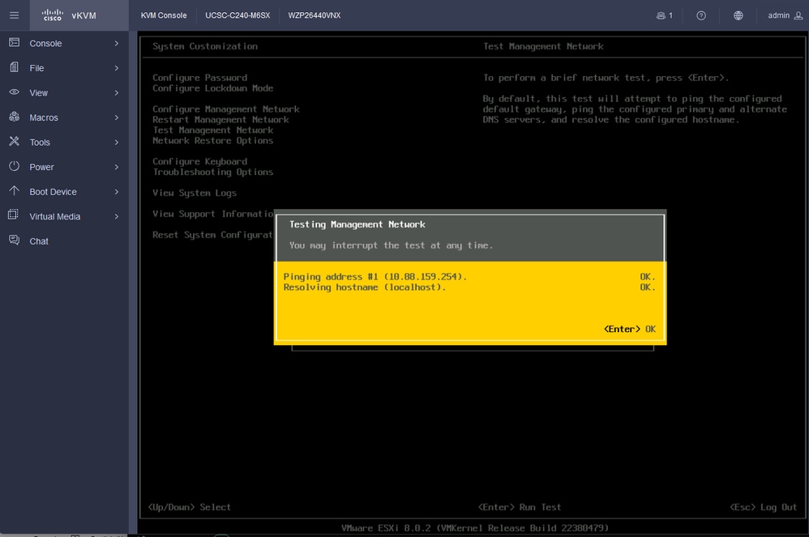The image size is (809, 537).
Task: Click the <Up/Down> Select hint
Action: pos(190,507)
